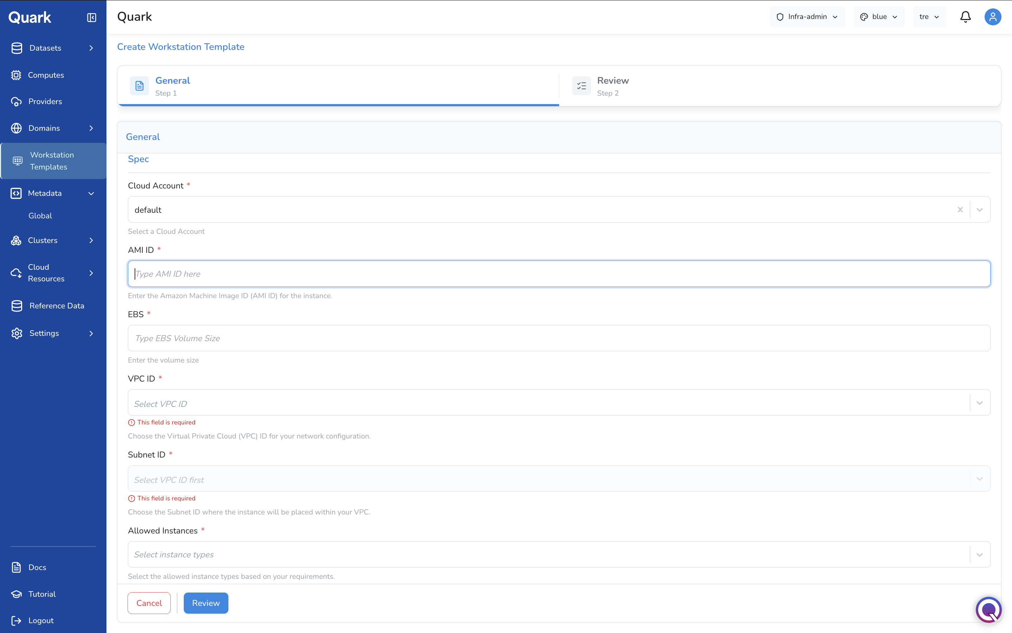1012x633 pixels.
Task: Select the General Step 1 tab
Action: pyautogui.click(x=338, y=86)
